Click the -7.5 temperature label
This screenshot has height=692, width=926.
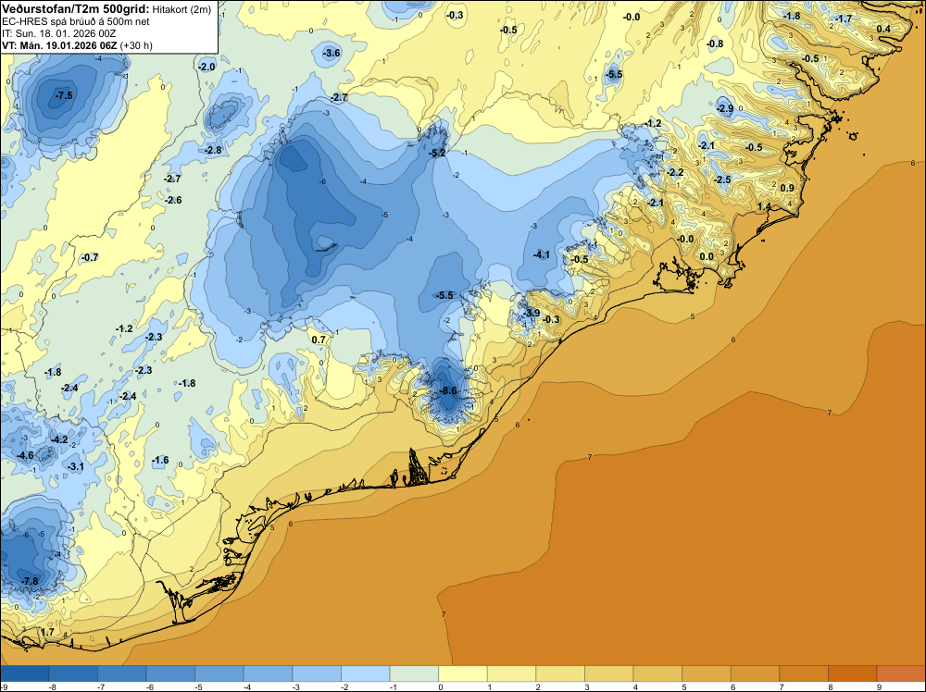[x=64, y=95]
